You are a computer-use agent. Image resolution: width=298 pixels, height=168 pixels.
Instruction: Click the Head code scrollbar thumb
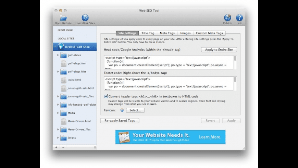pyautogui.click(x=235, y=58)
